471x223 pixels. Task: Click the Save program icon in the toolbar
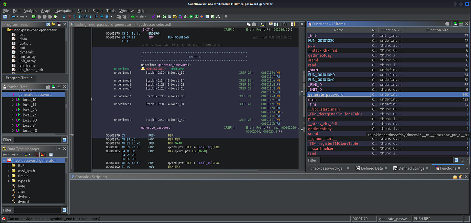tap(5, 16)
